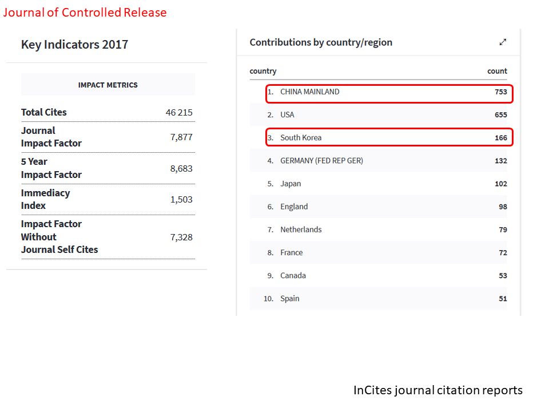This screenshot has height=412, width=549.
Task: Click Impact Factor Without Journal Self Cites
Action: (59, 237)
